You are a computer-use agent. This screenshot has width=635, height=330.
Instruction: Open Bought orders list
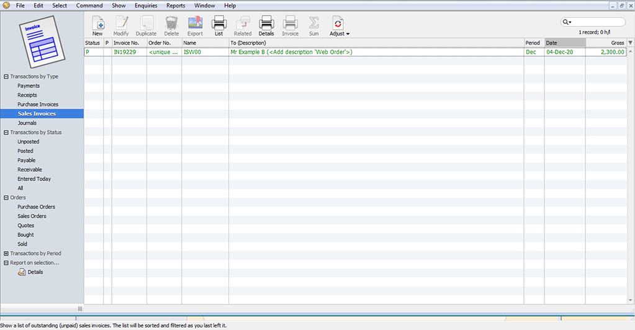point(25,235)
